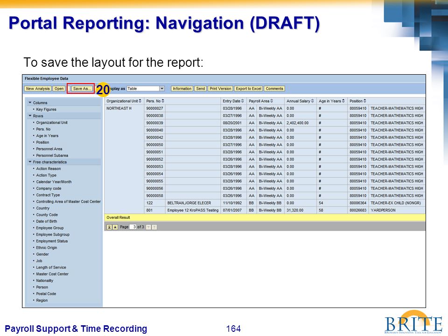448x336 pixels.
Task: Choose Date of Birth characteristic
Action: coord(46,221)
